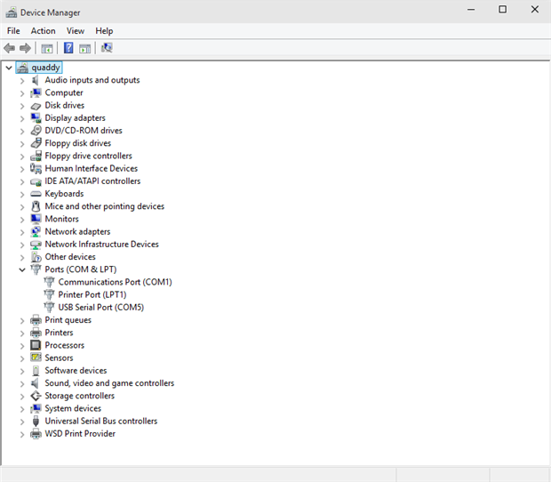551x482 pixels.
Task: Open the File menu
Action: (13, 31)
